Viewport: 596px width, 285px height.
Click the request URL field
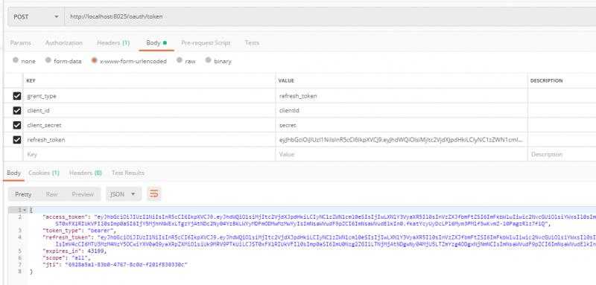[330, 16]
